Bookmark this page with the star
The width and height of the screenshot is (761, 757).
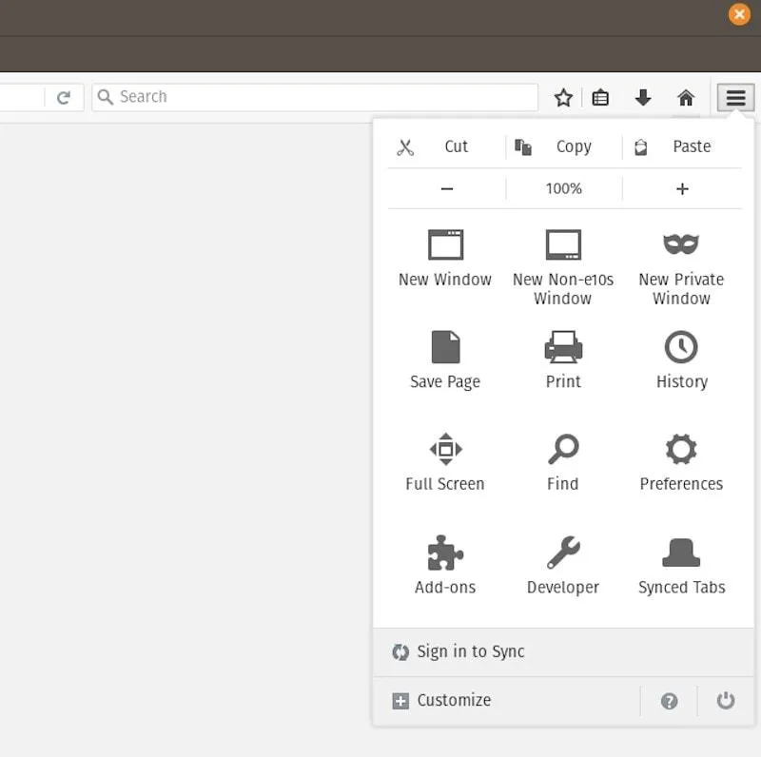pyautogui.click(x=562, y=96)
